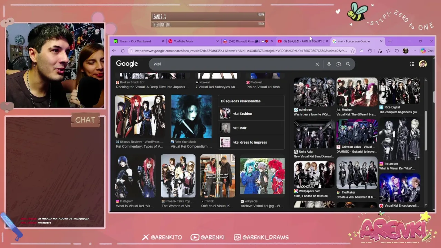This screenshot has width=441, height=248.
Task: Bookmark this page with the star icon
Action: [352, 51]
